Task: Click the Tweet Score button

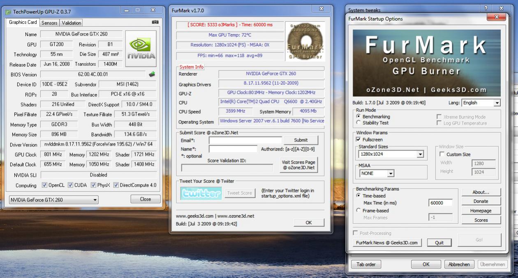Action: point(240,193)
